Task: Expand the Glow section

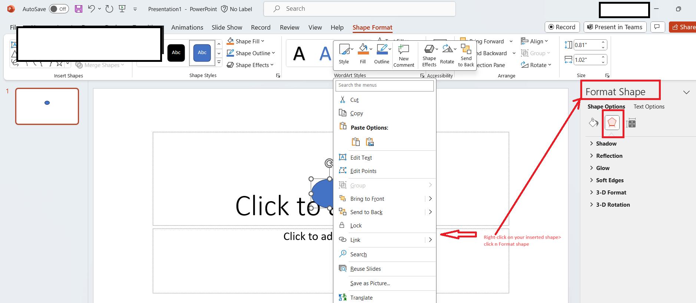Action: pos(600,168)
